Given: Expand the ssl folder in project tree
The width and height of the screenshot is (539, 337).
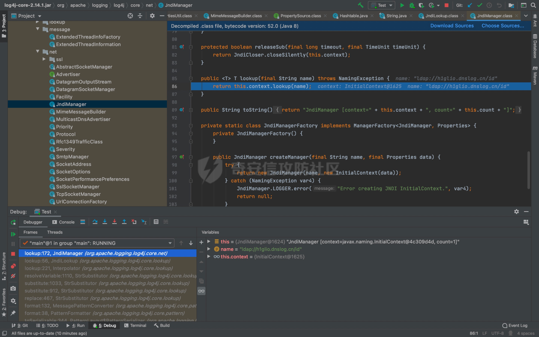Looking at the screenshot, I should 44,59.
